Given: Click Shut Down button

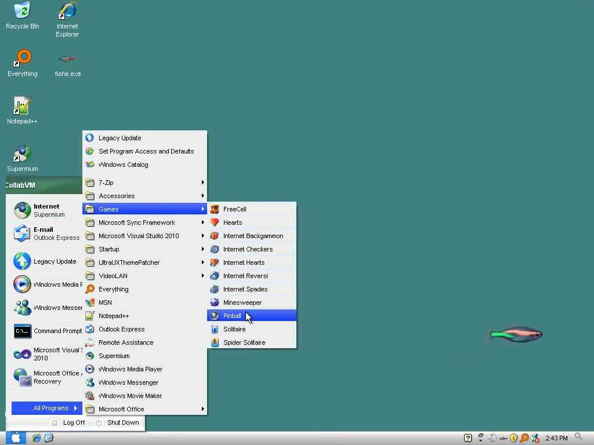Looking at the screenshot, I should pos(117,422).
